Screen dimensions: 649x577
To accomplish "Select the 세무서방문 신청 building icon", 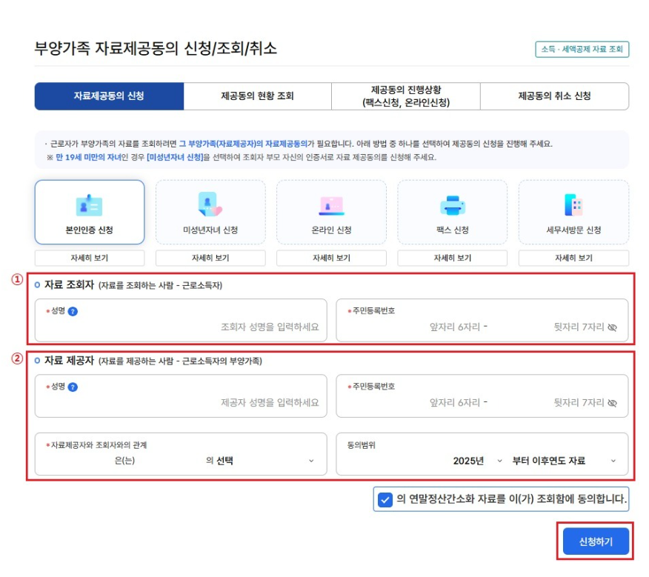I will click(x=573, y=205).
